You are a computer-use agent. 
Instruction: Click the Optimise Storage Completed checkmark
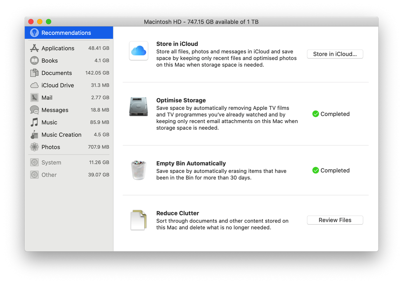point(316,114)
